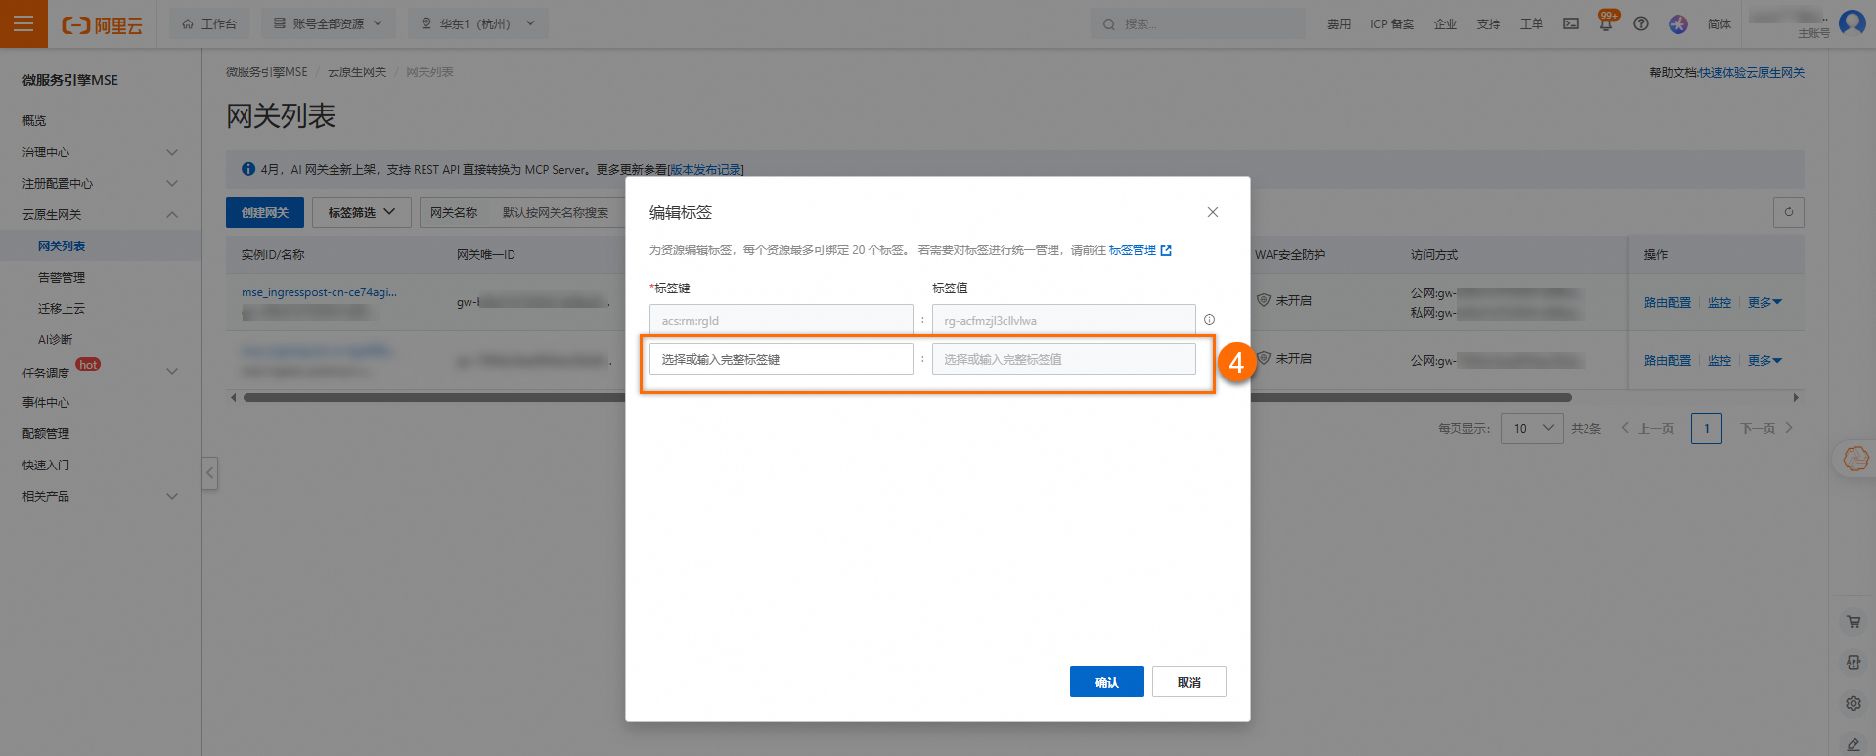Click the external link icon beside 标签管理

1166,250
